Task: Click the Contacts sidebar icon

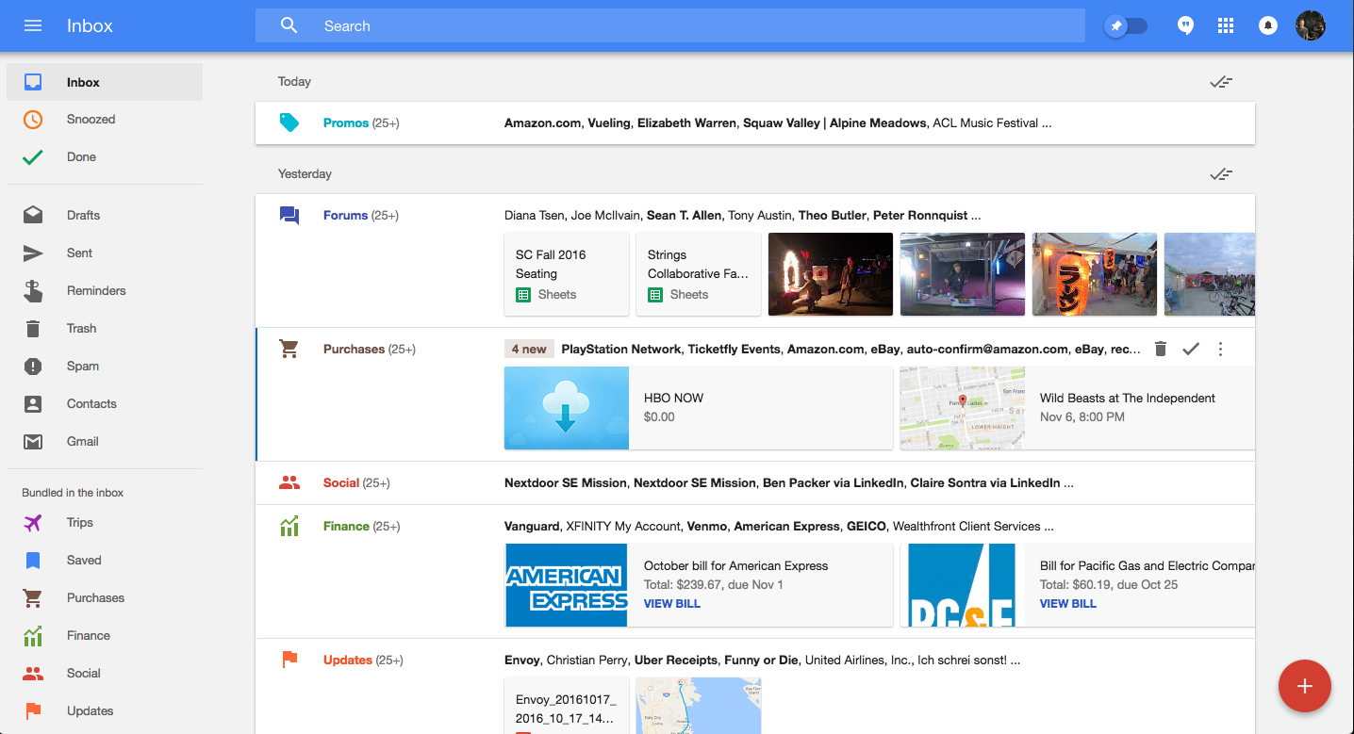Action: click(x=33, y=403)
